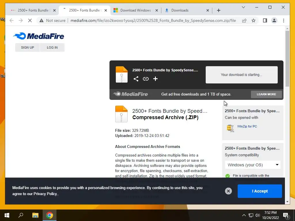
Task: Click the LOG IN button
Action: click(52, 47)
